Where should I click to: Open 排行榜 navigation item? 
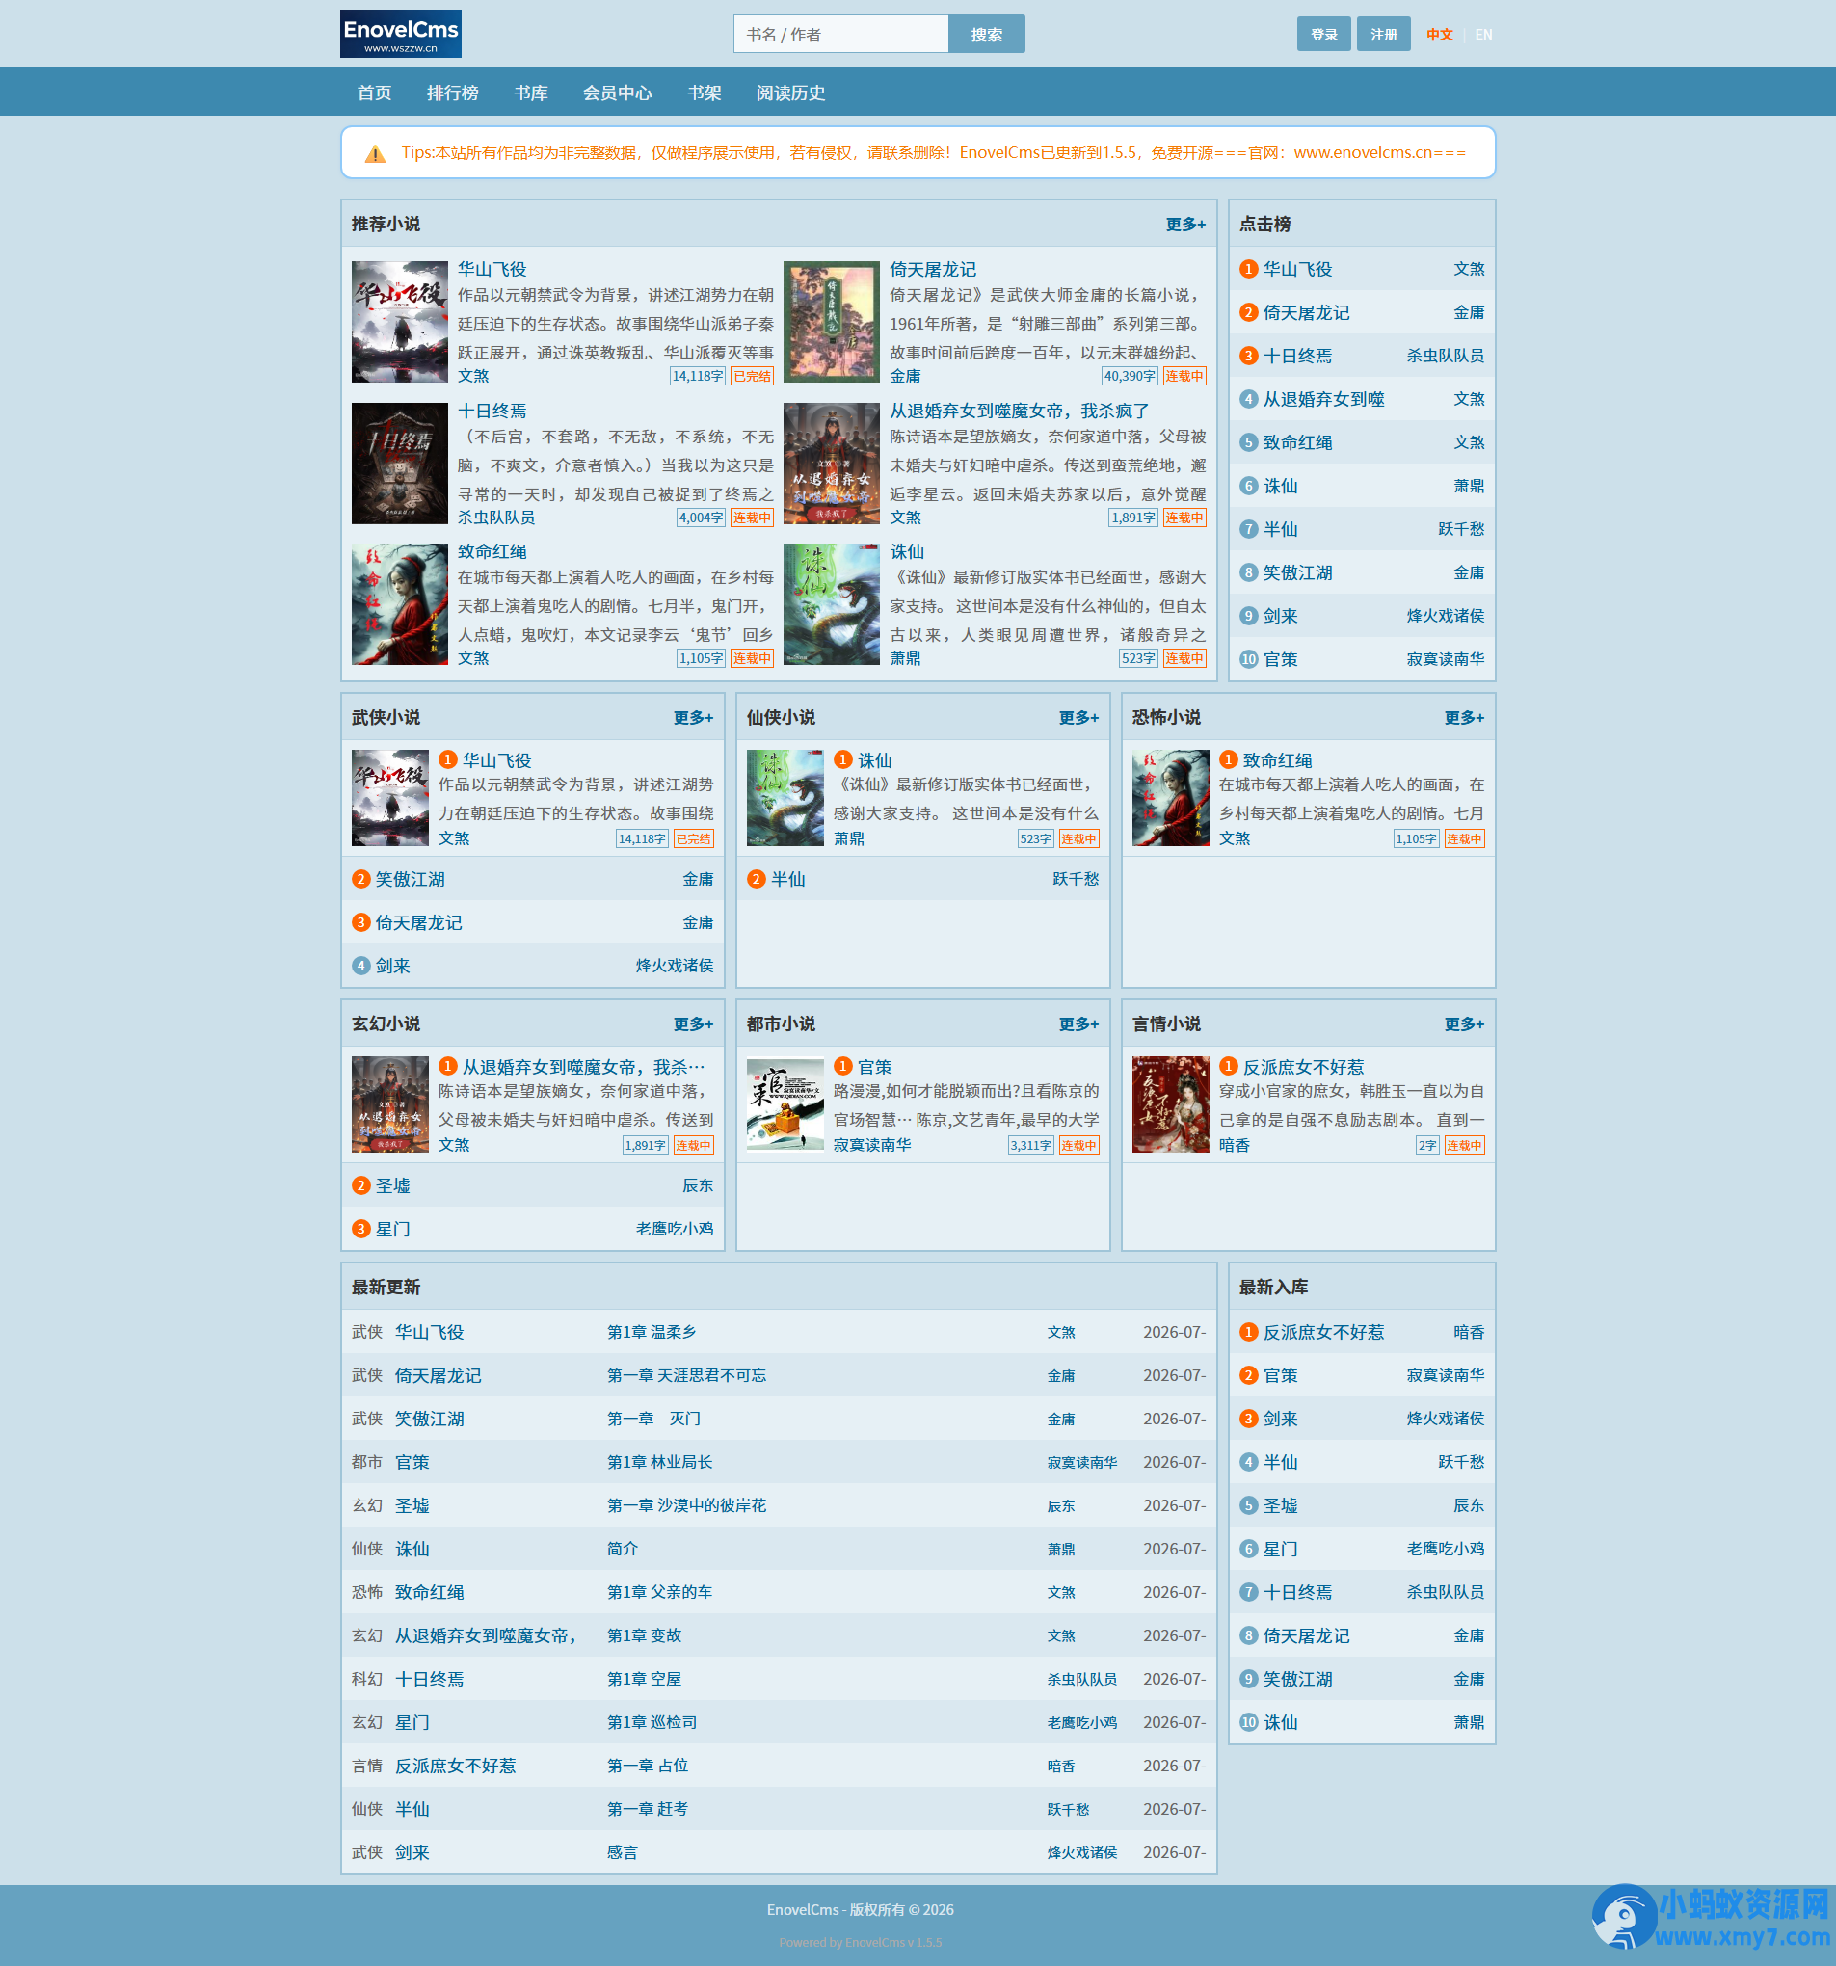pyautogui.click(x=452, y=92)
